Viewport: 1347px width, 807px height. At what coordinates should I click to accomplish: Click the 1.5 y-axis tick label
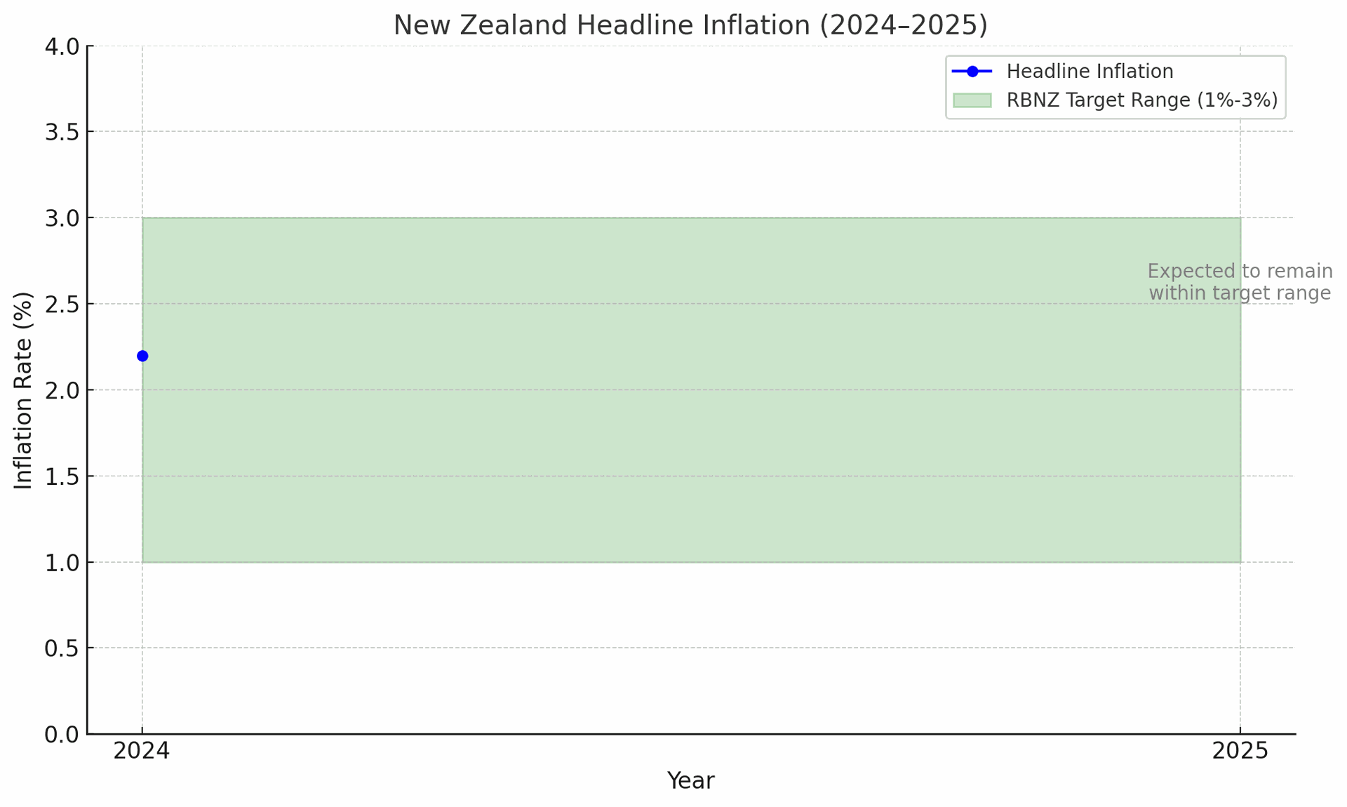point(62,476)
